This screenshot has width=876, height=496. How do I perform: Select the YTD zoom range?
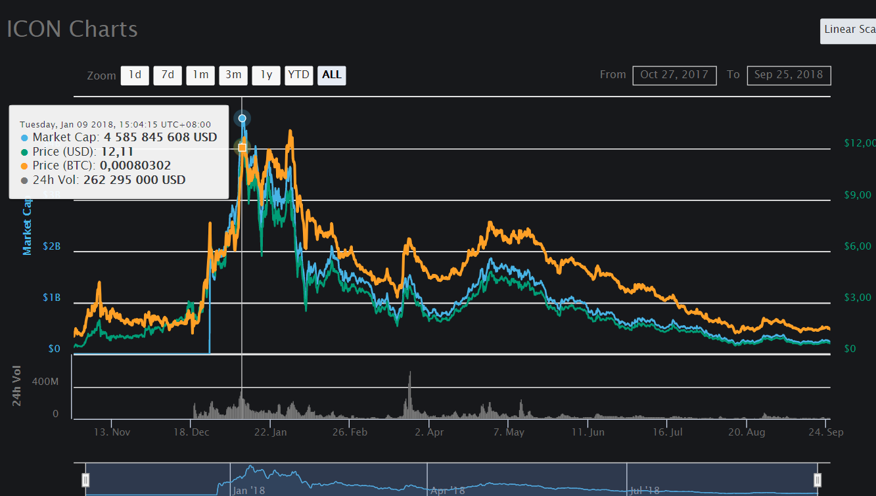click(299, 76)
